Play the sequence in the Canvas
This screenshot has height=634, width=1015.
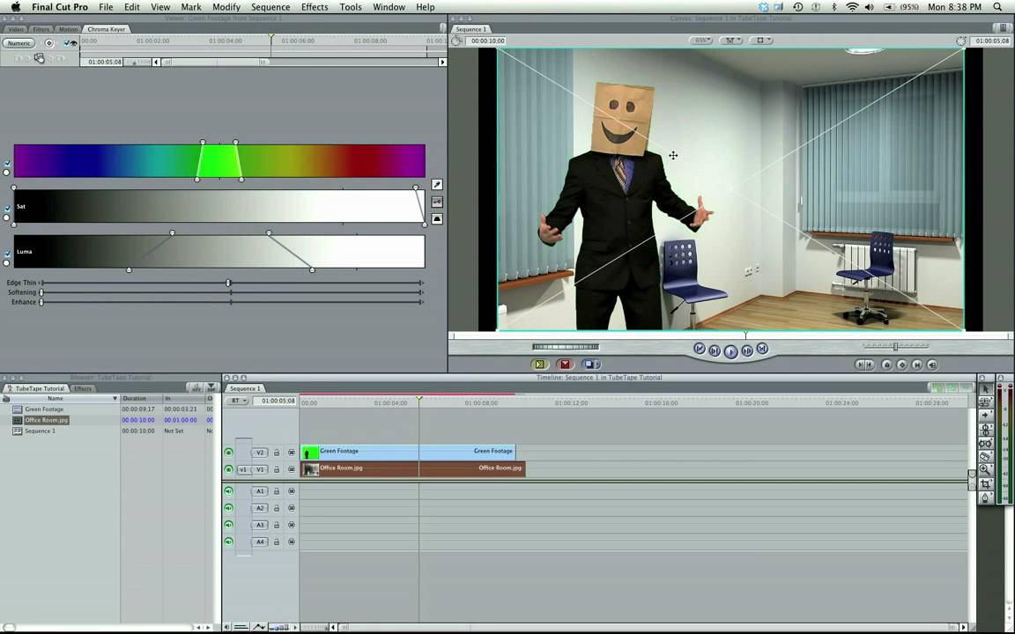730,351
